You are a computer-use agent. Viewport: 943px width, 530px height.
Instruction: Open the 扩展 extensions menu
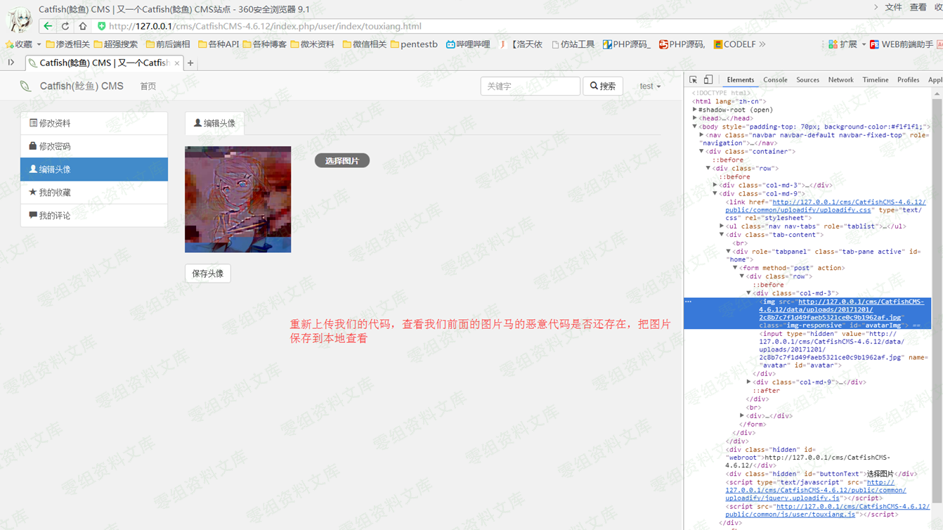pyautogui.click(x=843, y=44)
